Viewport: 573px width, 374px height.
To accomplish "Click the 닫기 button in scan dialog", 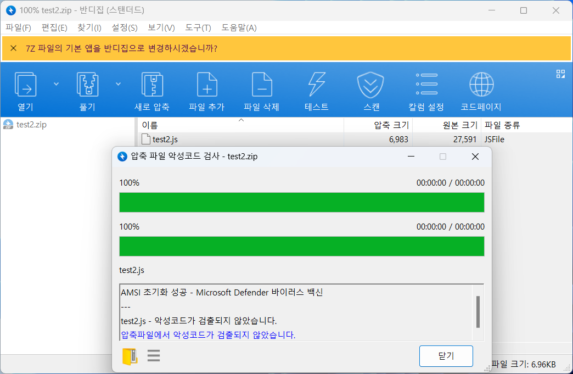I will pyautogui.click(x=446, y=356).
